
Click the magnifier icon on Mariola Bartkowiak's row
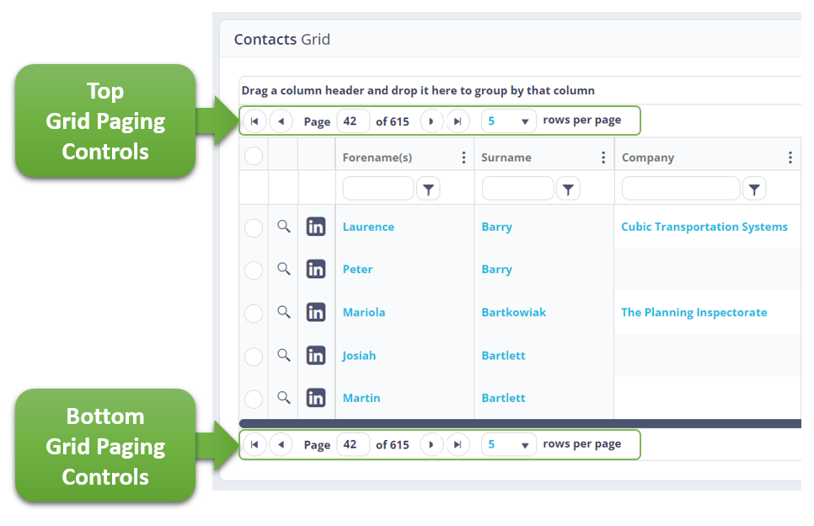pyautogui.click(x=282, y=312)
